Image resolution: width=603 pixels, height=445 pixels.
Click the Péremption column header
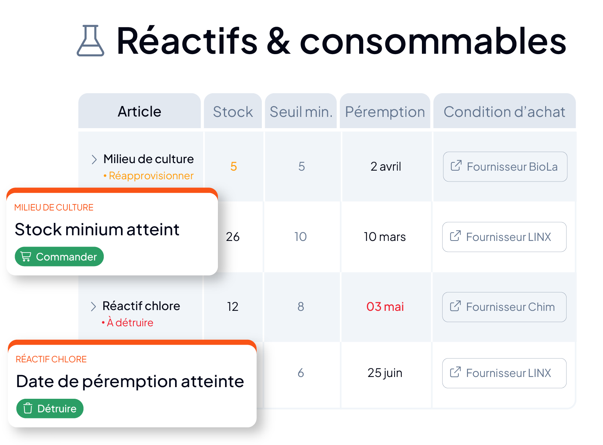pos(385,111)
